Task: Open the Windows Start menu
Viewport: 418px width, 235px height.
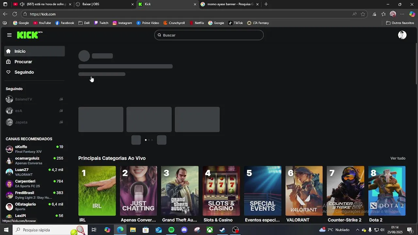Action: 6,230
